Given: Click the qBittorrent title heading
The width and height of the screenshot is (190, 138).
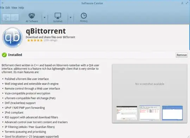Looking at the screenshot, I should [x=46, y=31].
